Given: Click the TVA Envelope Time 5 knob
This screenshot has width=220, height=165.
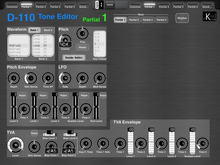Looking at the screenshot, I should point(203,143).
